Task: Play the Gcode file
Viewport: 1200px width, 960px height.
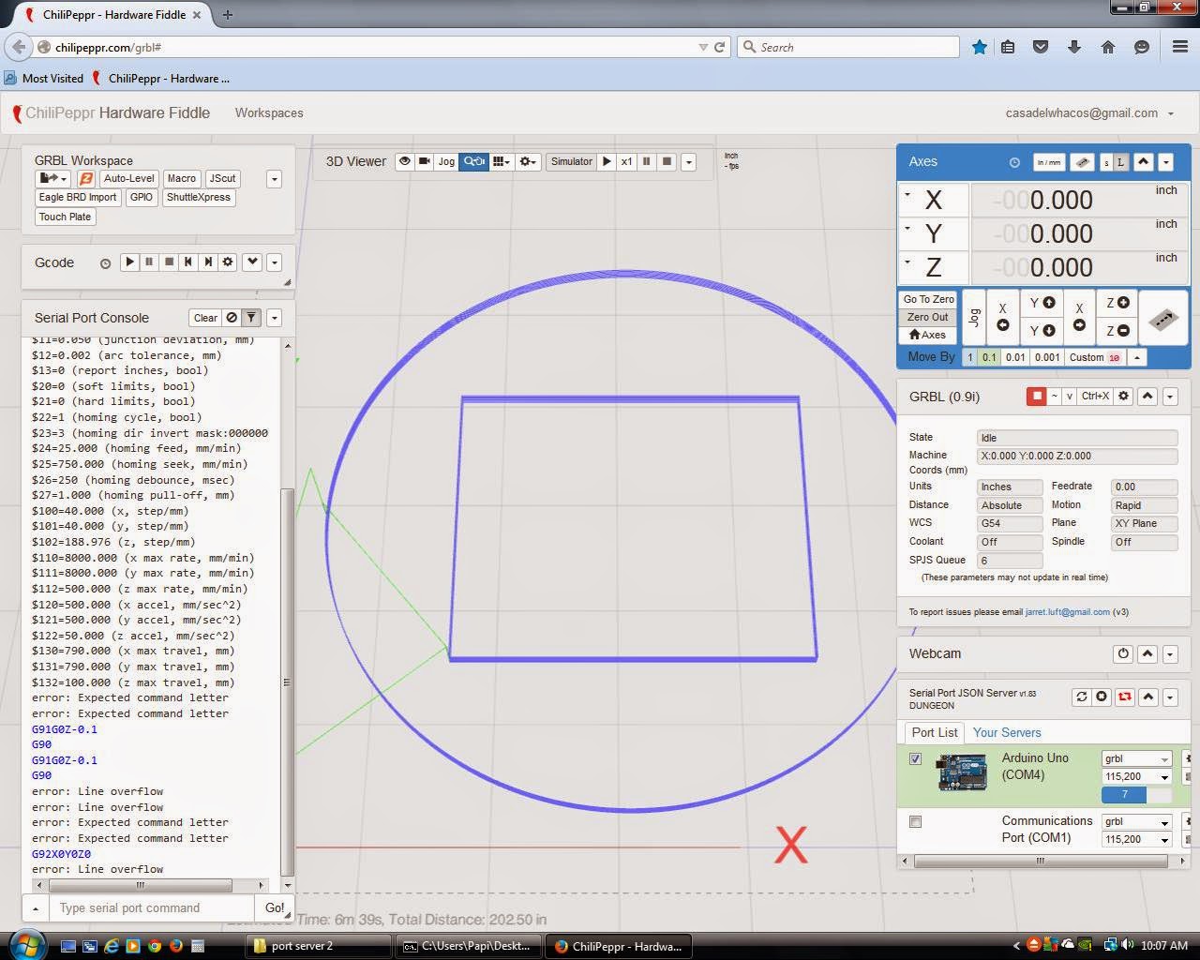Action: [x=129, y=262]
